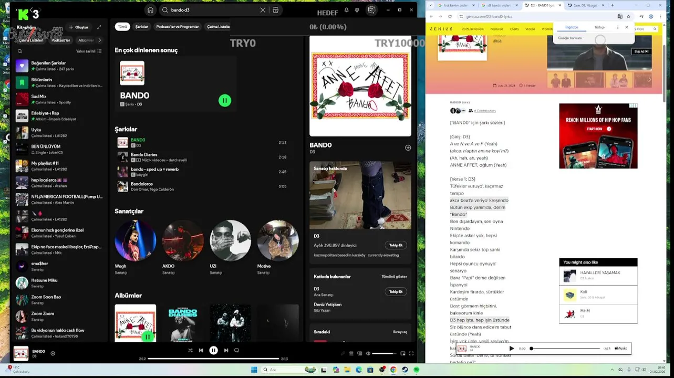674x378 pixels.
Task: Select Çalma Listeleri search filter chip
Action: (218, 27)
